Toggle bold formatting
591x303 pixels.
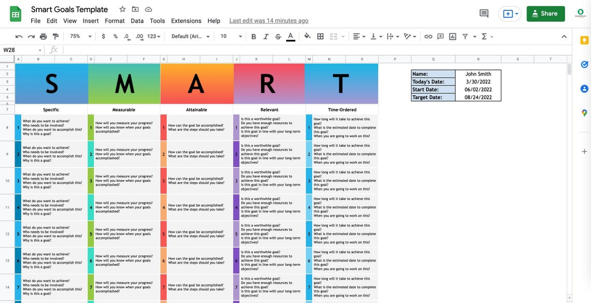pyautogui.click(x=253, y=36)
